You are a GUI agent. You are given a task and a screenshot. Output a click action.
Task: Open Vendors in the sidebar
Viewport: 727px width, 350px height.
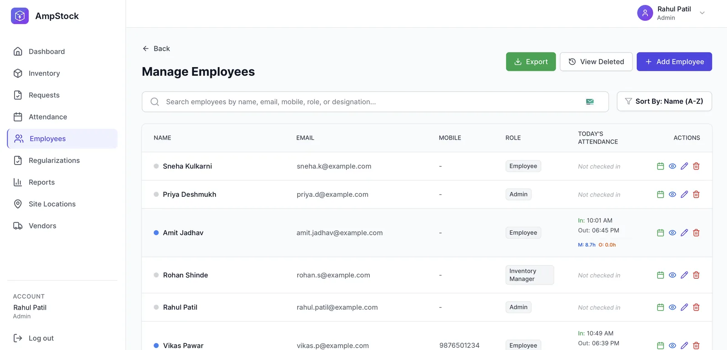pos(62,226)
